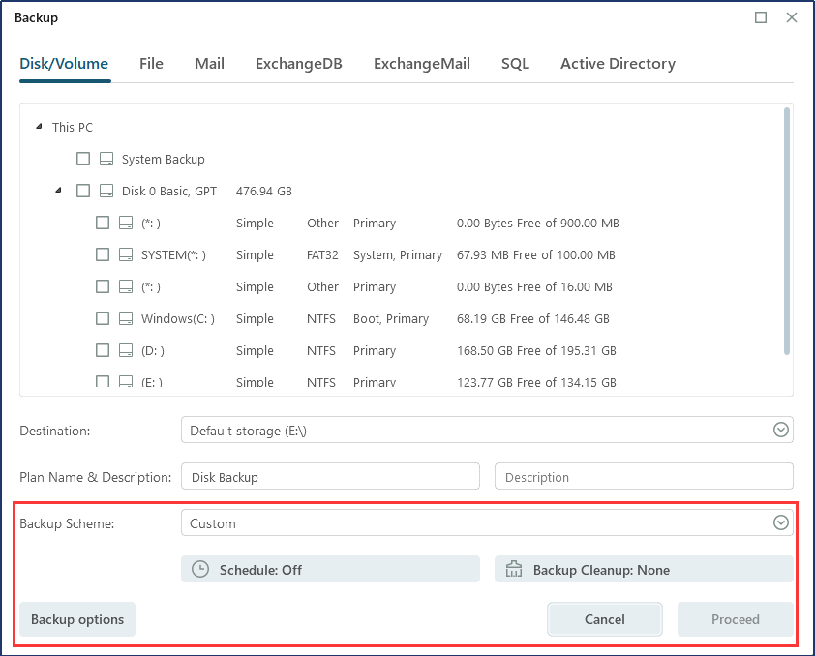This screenshot has height=656, width=815.
Task: Click the Disk 0 Basic disk icon
Action: 106,191
